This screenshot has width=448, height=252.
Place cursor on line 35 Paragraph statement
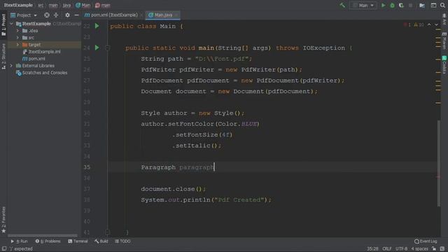[x=177, y=167]
